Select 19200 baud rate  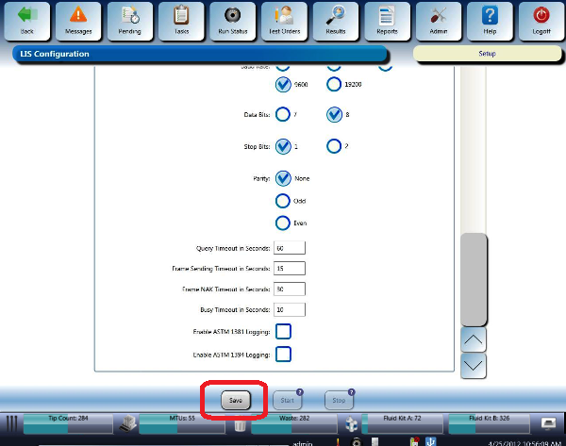[334, 85]
